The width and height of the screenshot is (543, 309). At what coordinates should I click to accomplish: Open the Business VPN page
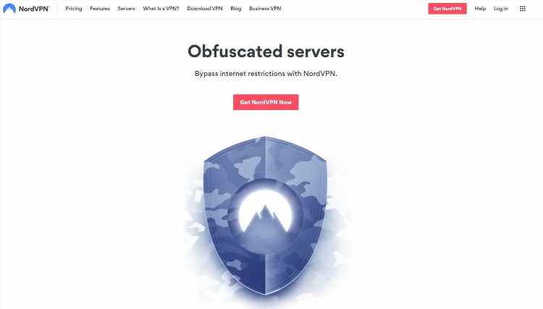click(x=265, y=9)
